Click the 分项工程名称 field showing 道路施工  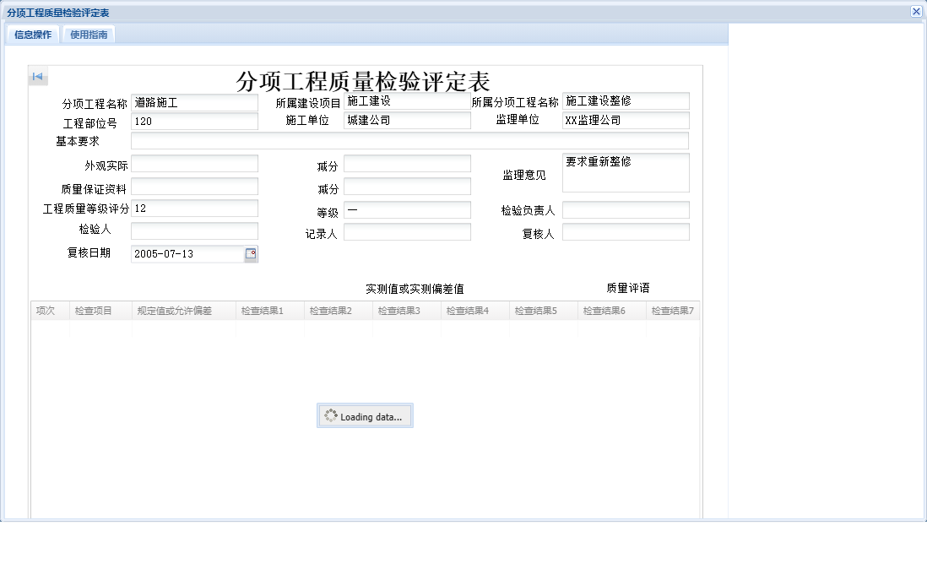pos(194,102)
